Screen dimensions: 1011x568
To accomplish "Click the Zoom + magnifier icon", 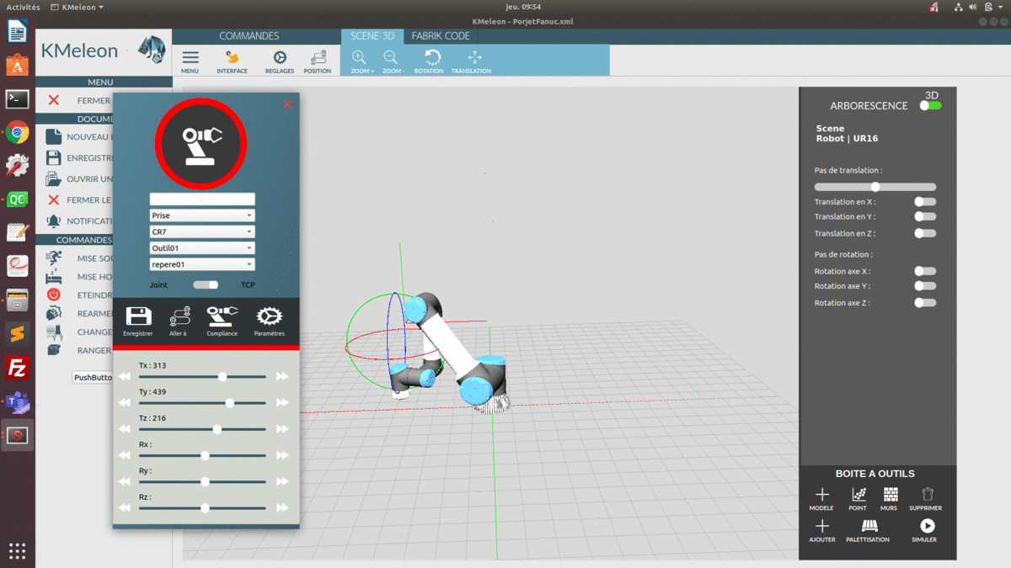I will click(x=360, y=60).
